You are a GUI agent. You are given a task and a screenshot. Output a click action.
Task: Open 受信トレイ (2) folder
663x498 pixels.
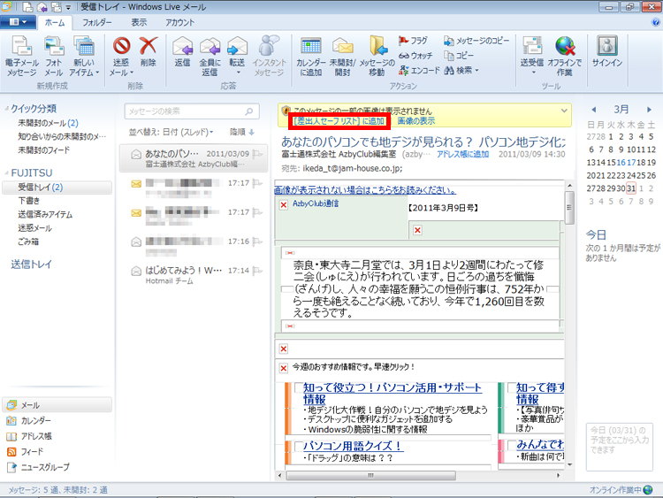tap(57, 187)
